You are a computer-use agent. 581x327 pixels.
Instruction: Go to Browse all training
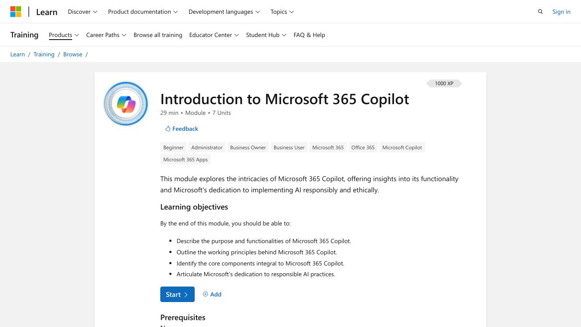coord(158,35)
